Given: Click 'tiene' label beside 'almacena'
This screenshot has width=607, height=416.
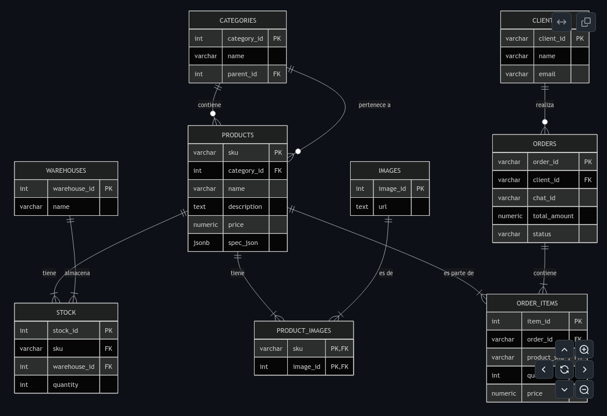Looking at the screenshot, I should pos(49,273).
